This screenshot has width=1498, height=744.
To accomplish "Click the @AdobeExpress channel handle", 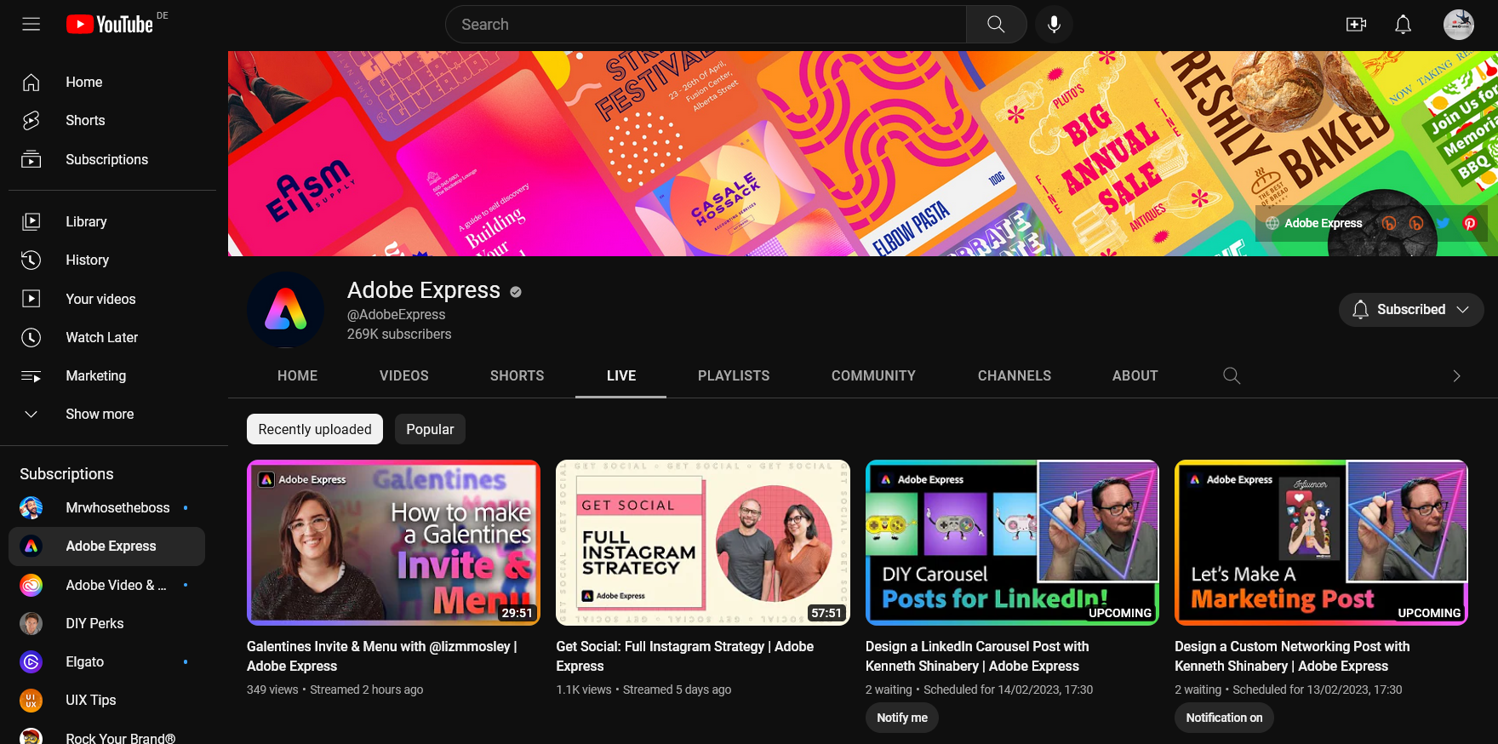I will [x=396, y=314].
